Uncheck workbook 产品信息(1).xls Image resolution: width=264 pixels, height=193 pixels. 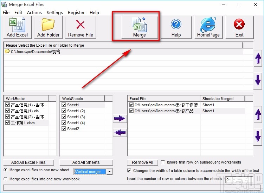(7, 111)
